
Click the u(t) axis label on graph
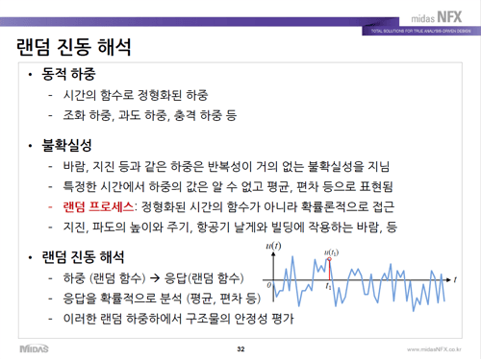pyautogui.click(x=273, y=246)
